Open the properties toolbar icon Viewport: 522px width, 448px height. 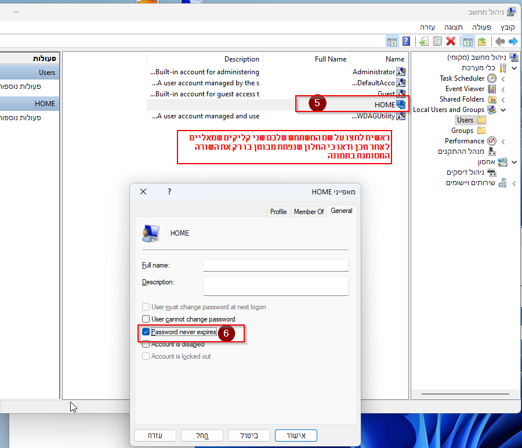[437, 41]
